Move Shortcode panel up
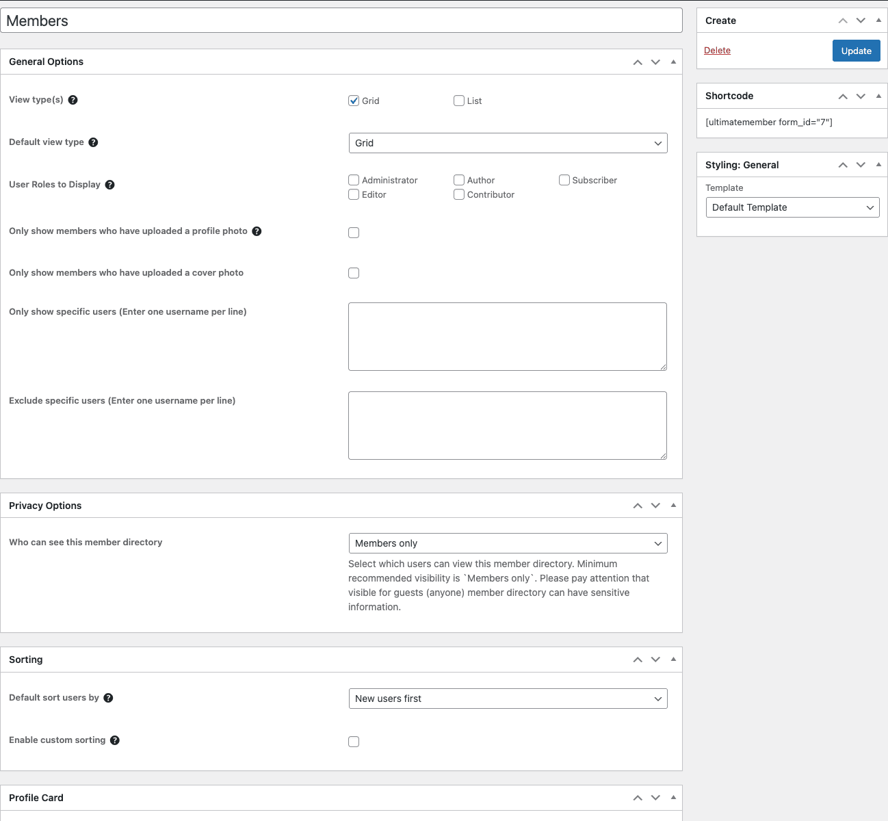Image resolution: width=888 pixels, height=821 pixels. [843, 96]
